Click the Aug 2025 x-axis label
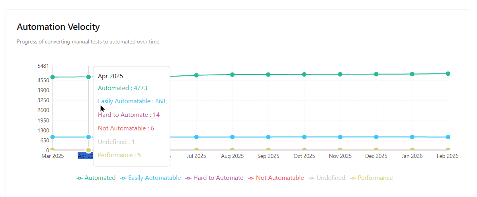 (x=232, y=156)
